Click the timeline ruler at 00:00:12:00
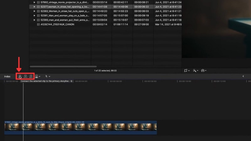The width and height of the screenshot is (251, 141). tap(219, 81)
